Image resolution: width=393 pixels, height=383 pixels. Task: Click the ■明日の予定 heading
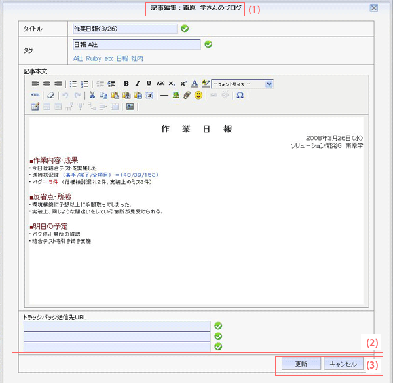click(48, 227)
